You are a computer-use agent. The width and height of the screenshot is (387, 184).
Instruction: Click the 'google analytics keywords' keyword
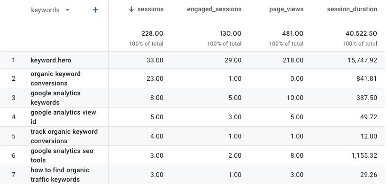(x=55, y=98)
